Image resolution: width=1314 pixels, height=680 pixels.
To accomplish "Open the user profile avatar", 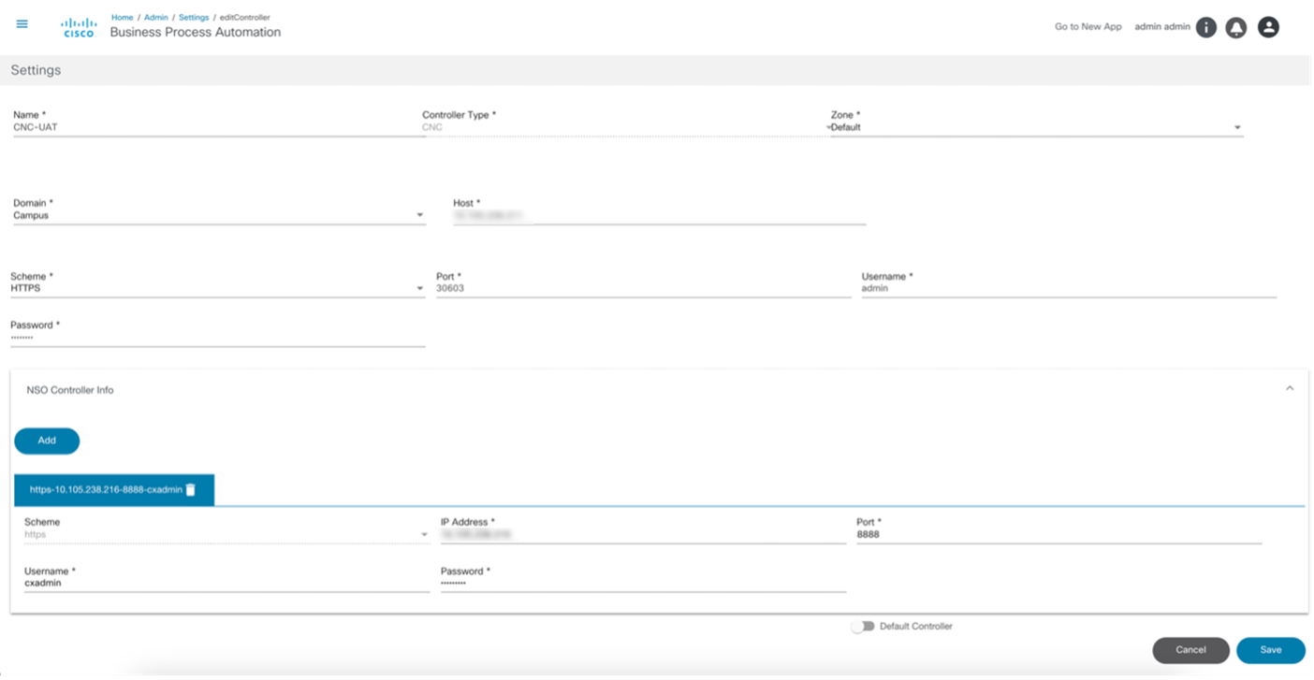I will tap(1268, 27).
